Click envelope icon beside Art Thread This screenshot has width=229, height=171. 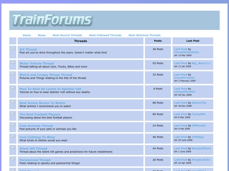coord(13,49)
